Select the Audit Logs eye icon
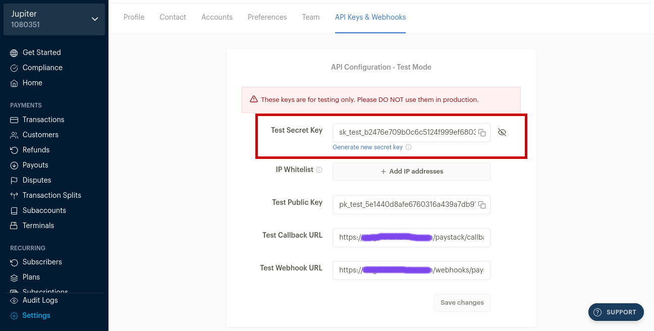This screenshot has width=654, height=331. (x=14, y=300)
